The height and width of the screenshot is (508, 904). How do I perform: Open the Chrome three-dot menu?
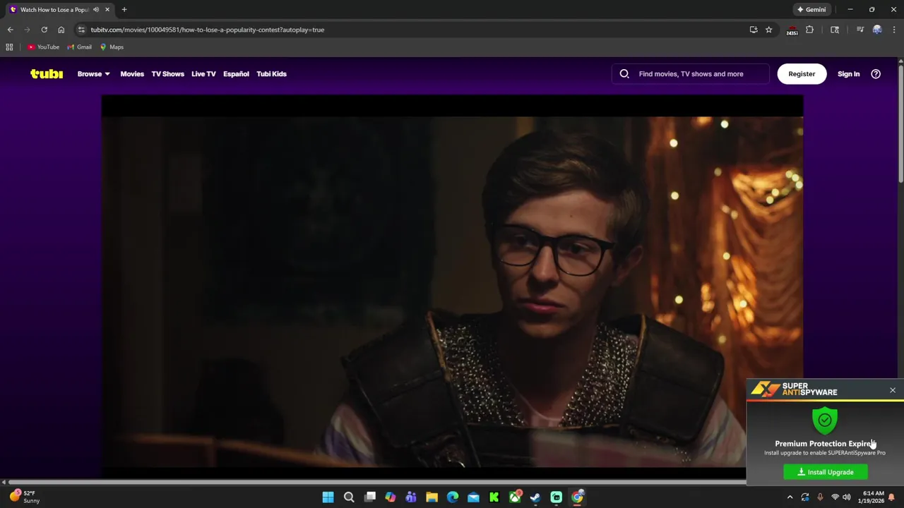point(894,30)
